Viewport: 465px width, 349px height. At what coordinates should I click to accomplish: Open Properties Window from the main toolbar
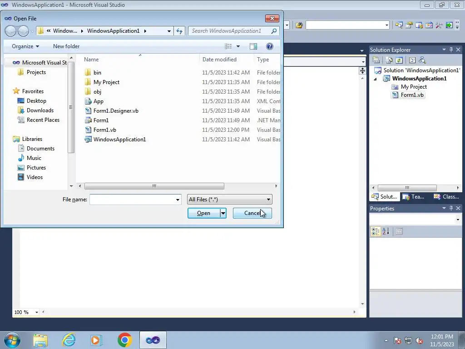[409, 25]
